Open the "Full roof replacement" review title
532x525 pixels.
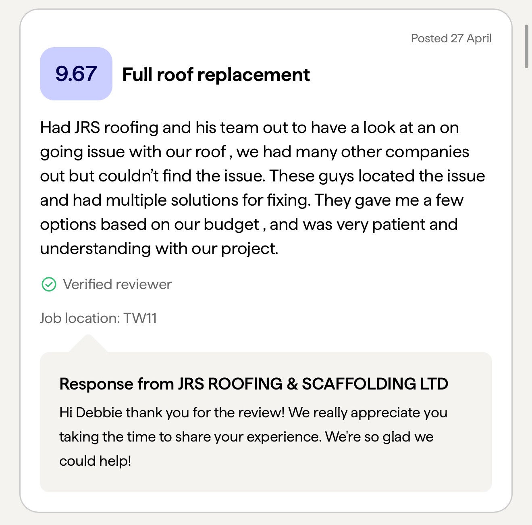(216, 75)
